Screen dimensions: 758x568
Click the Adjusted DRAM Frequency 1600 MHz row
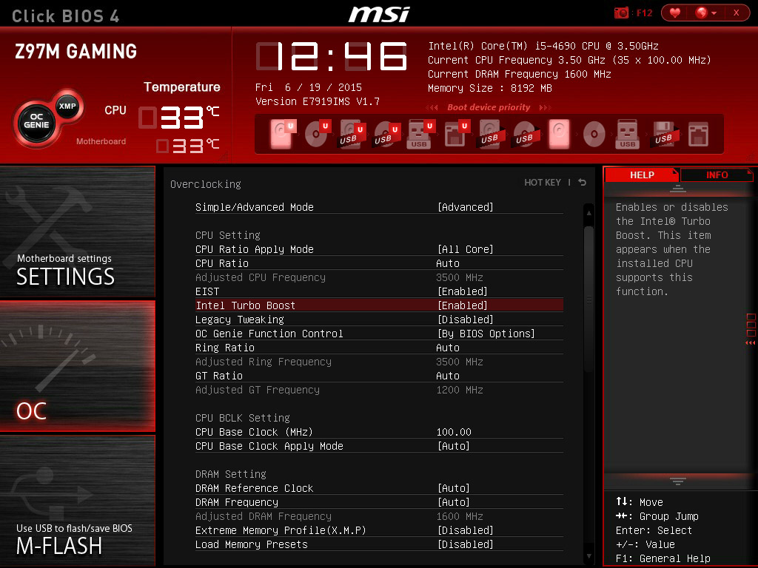coord(379,516)
